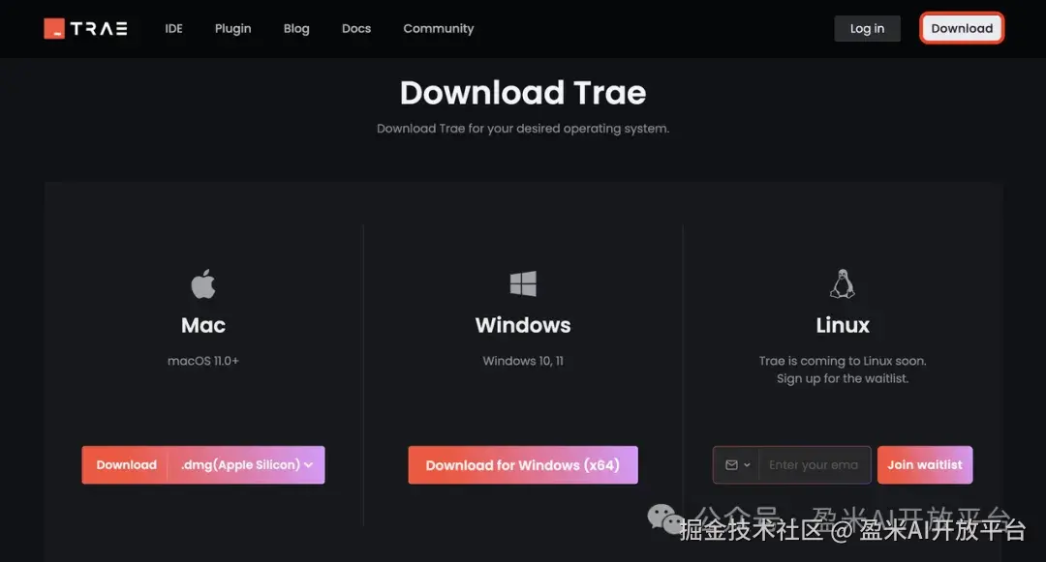This screenshot has width=1046, height=562.
Task: Click the Mac heading text
Action: (203, 325)
